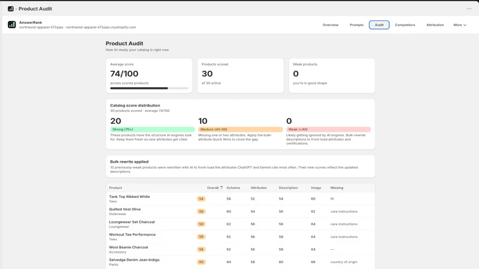Open Tank Top Ribbed White product
This screenshot has width=479, height=269.
(x=129, y=197)
